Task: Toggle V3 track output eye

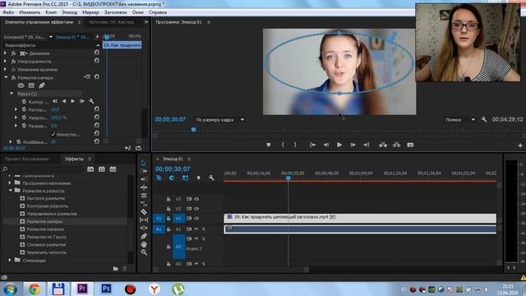Action: coord(196,199)
